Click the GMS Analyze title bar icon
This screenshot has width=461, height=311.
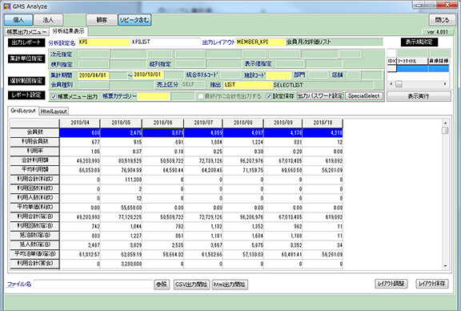7,6
